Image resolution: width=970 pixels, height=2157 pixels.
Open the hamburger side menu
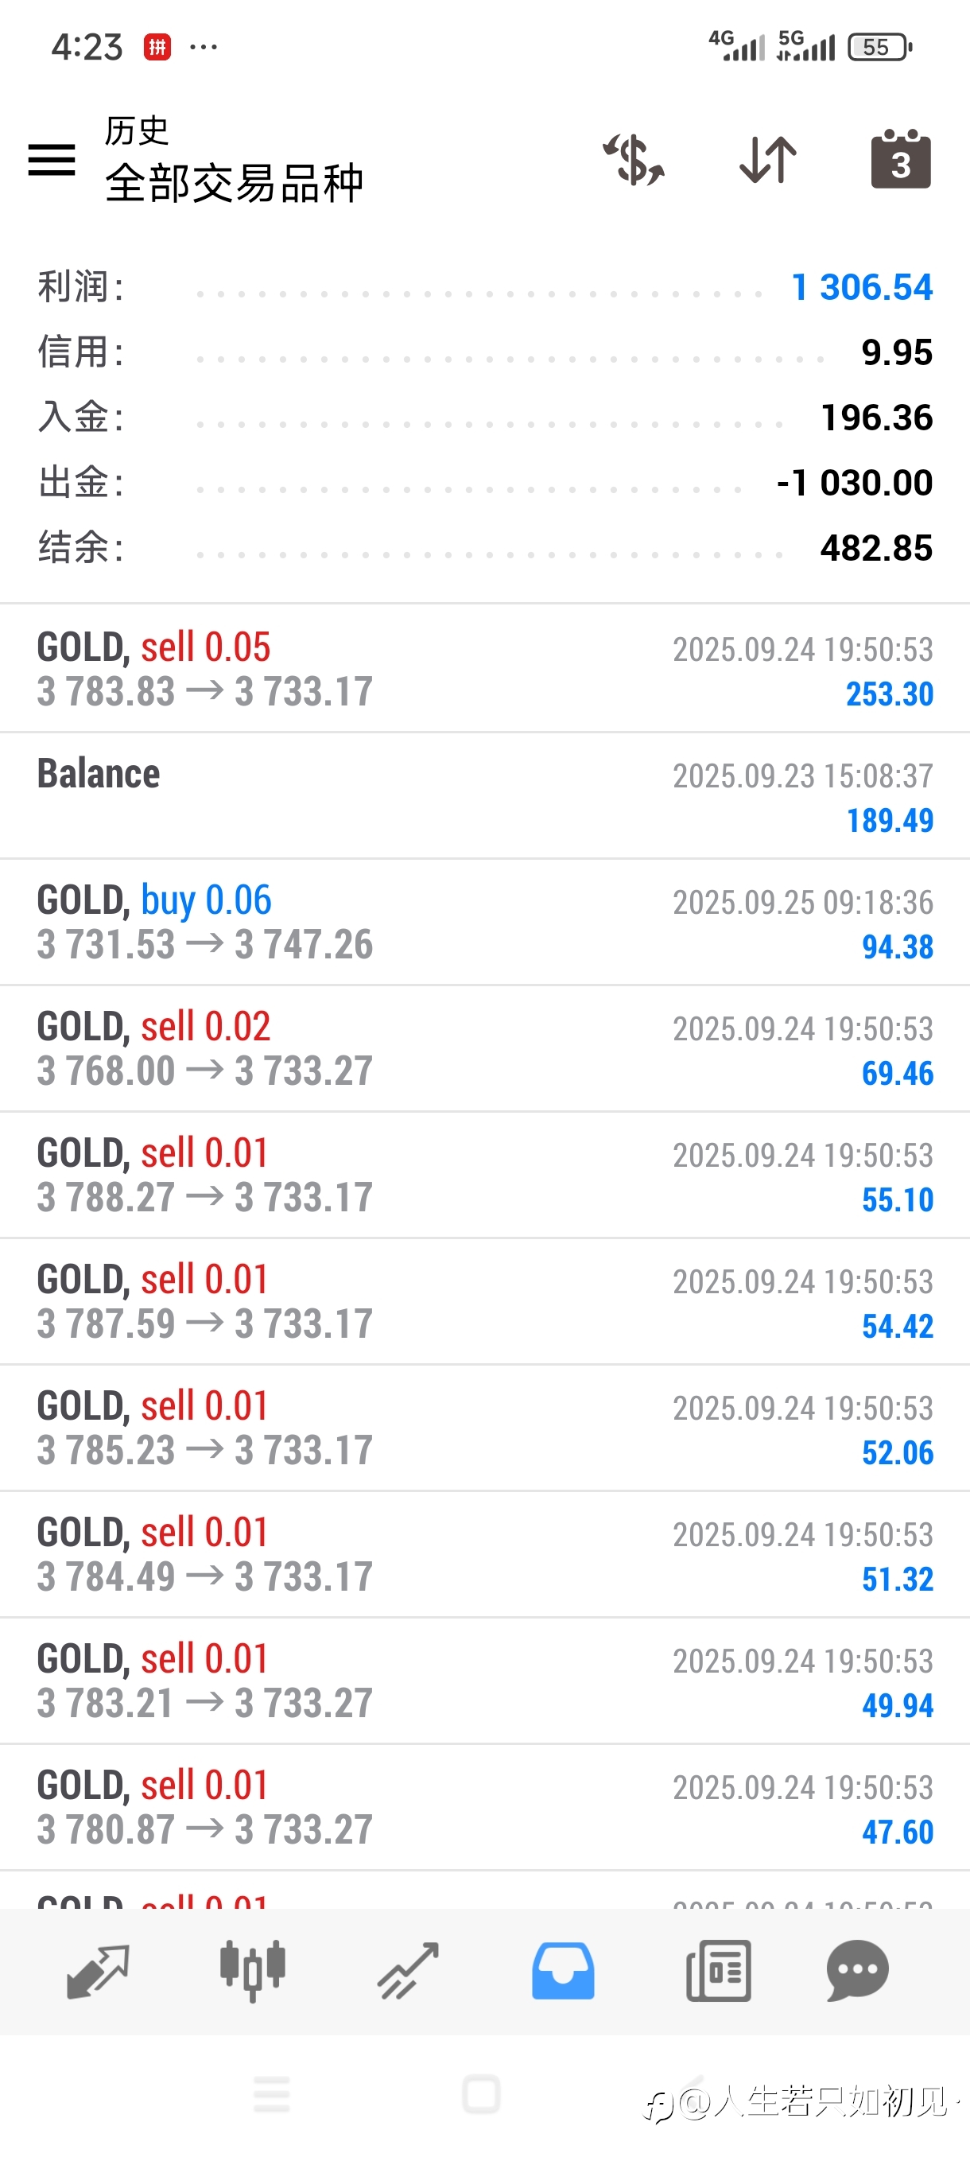pos(52,159)
